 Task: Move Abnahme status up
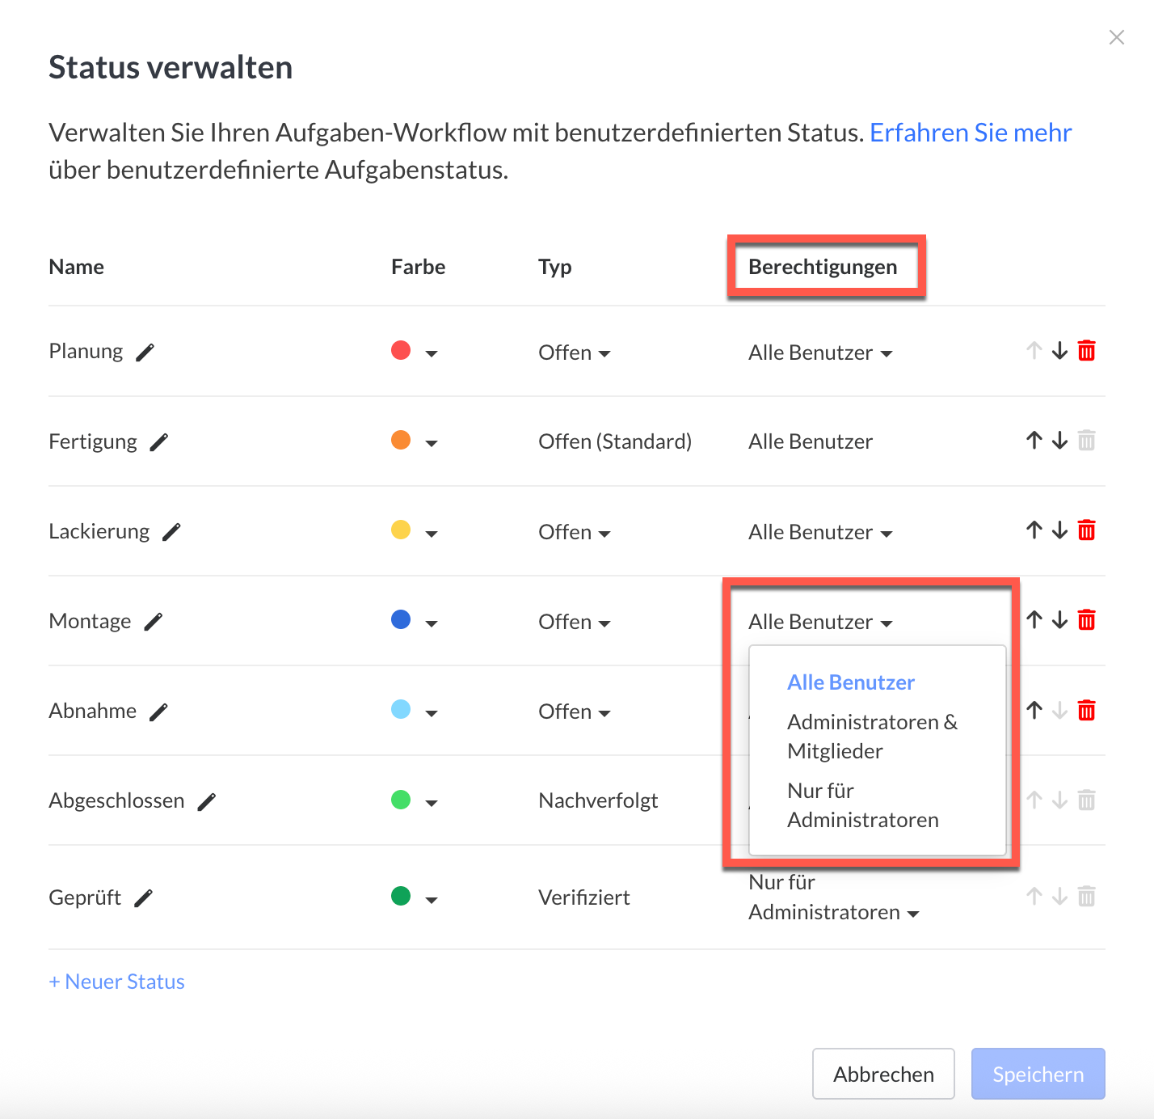[x=1034, y=711]
